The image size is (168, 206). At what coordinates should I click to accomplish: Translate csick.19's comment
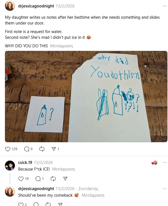click(63, 169)
